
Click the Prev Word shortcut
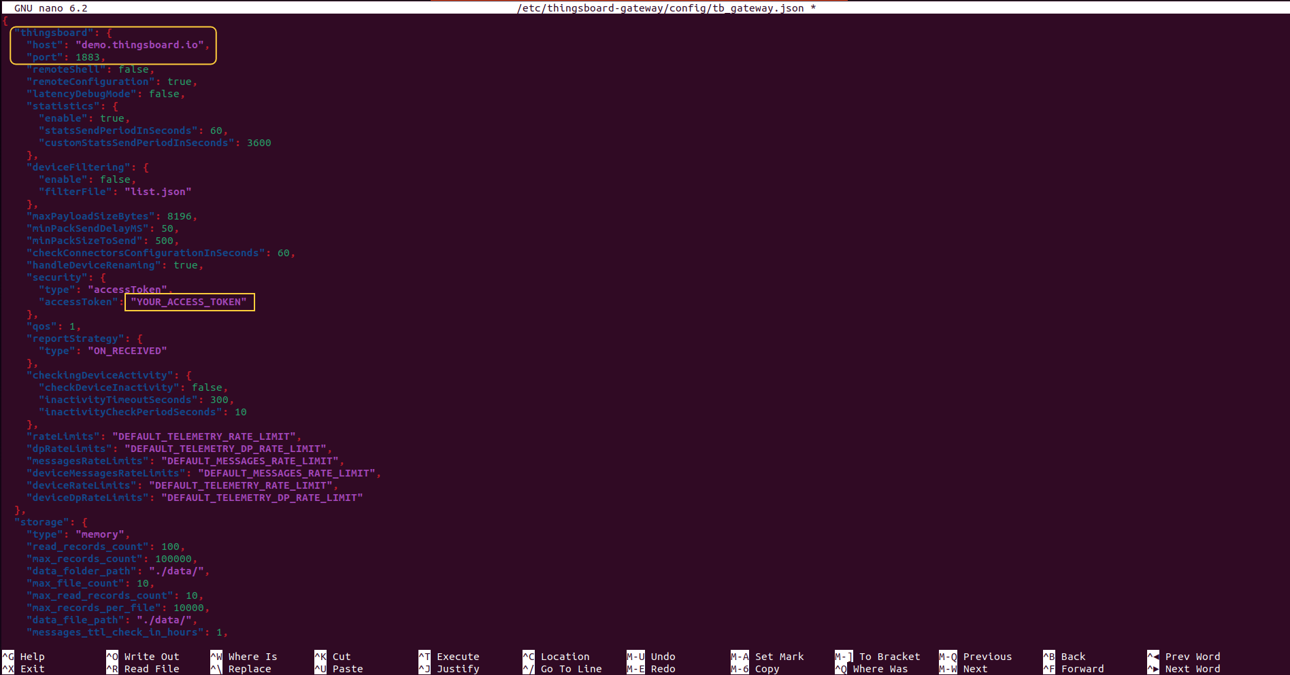[x=1184, y=657]
